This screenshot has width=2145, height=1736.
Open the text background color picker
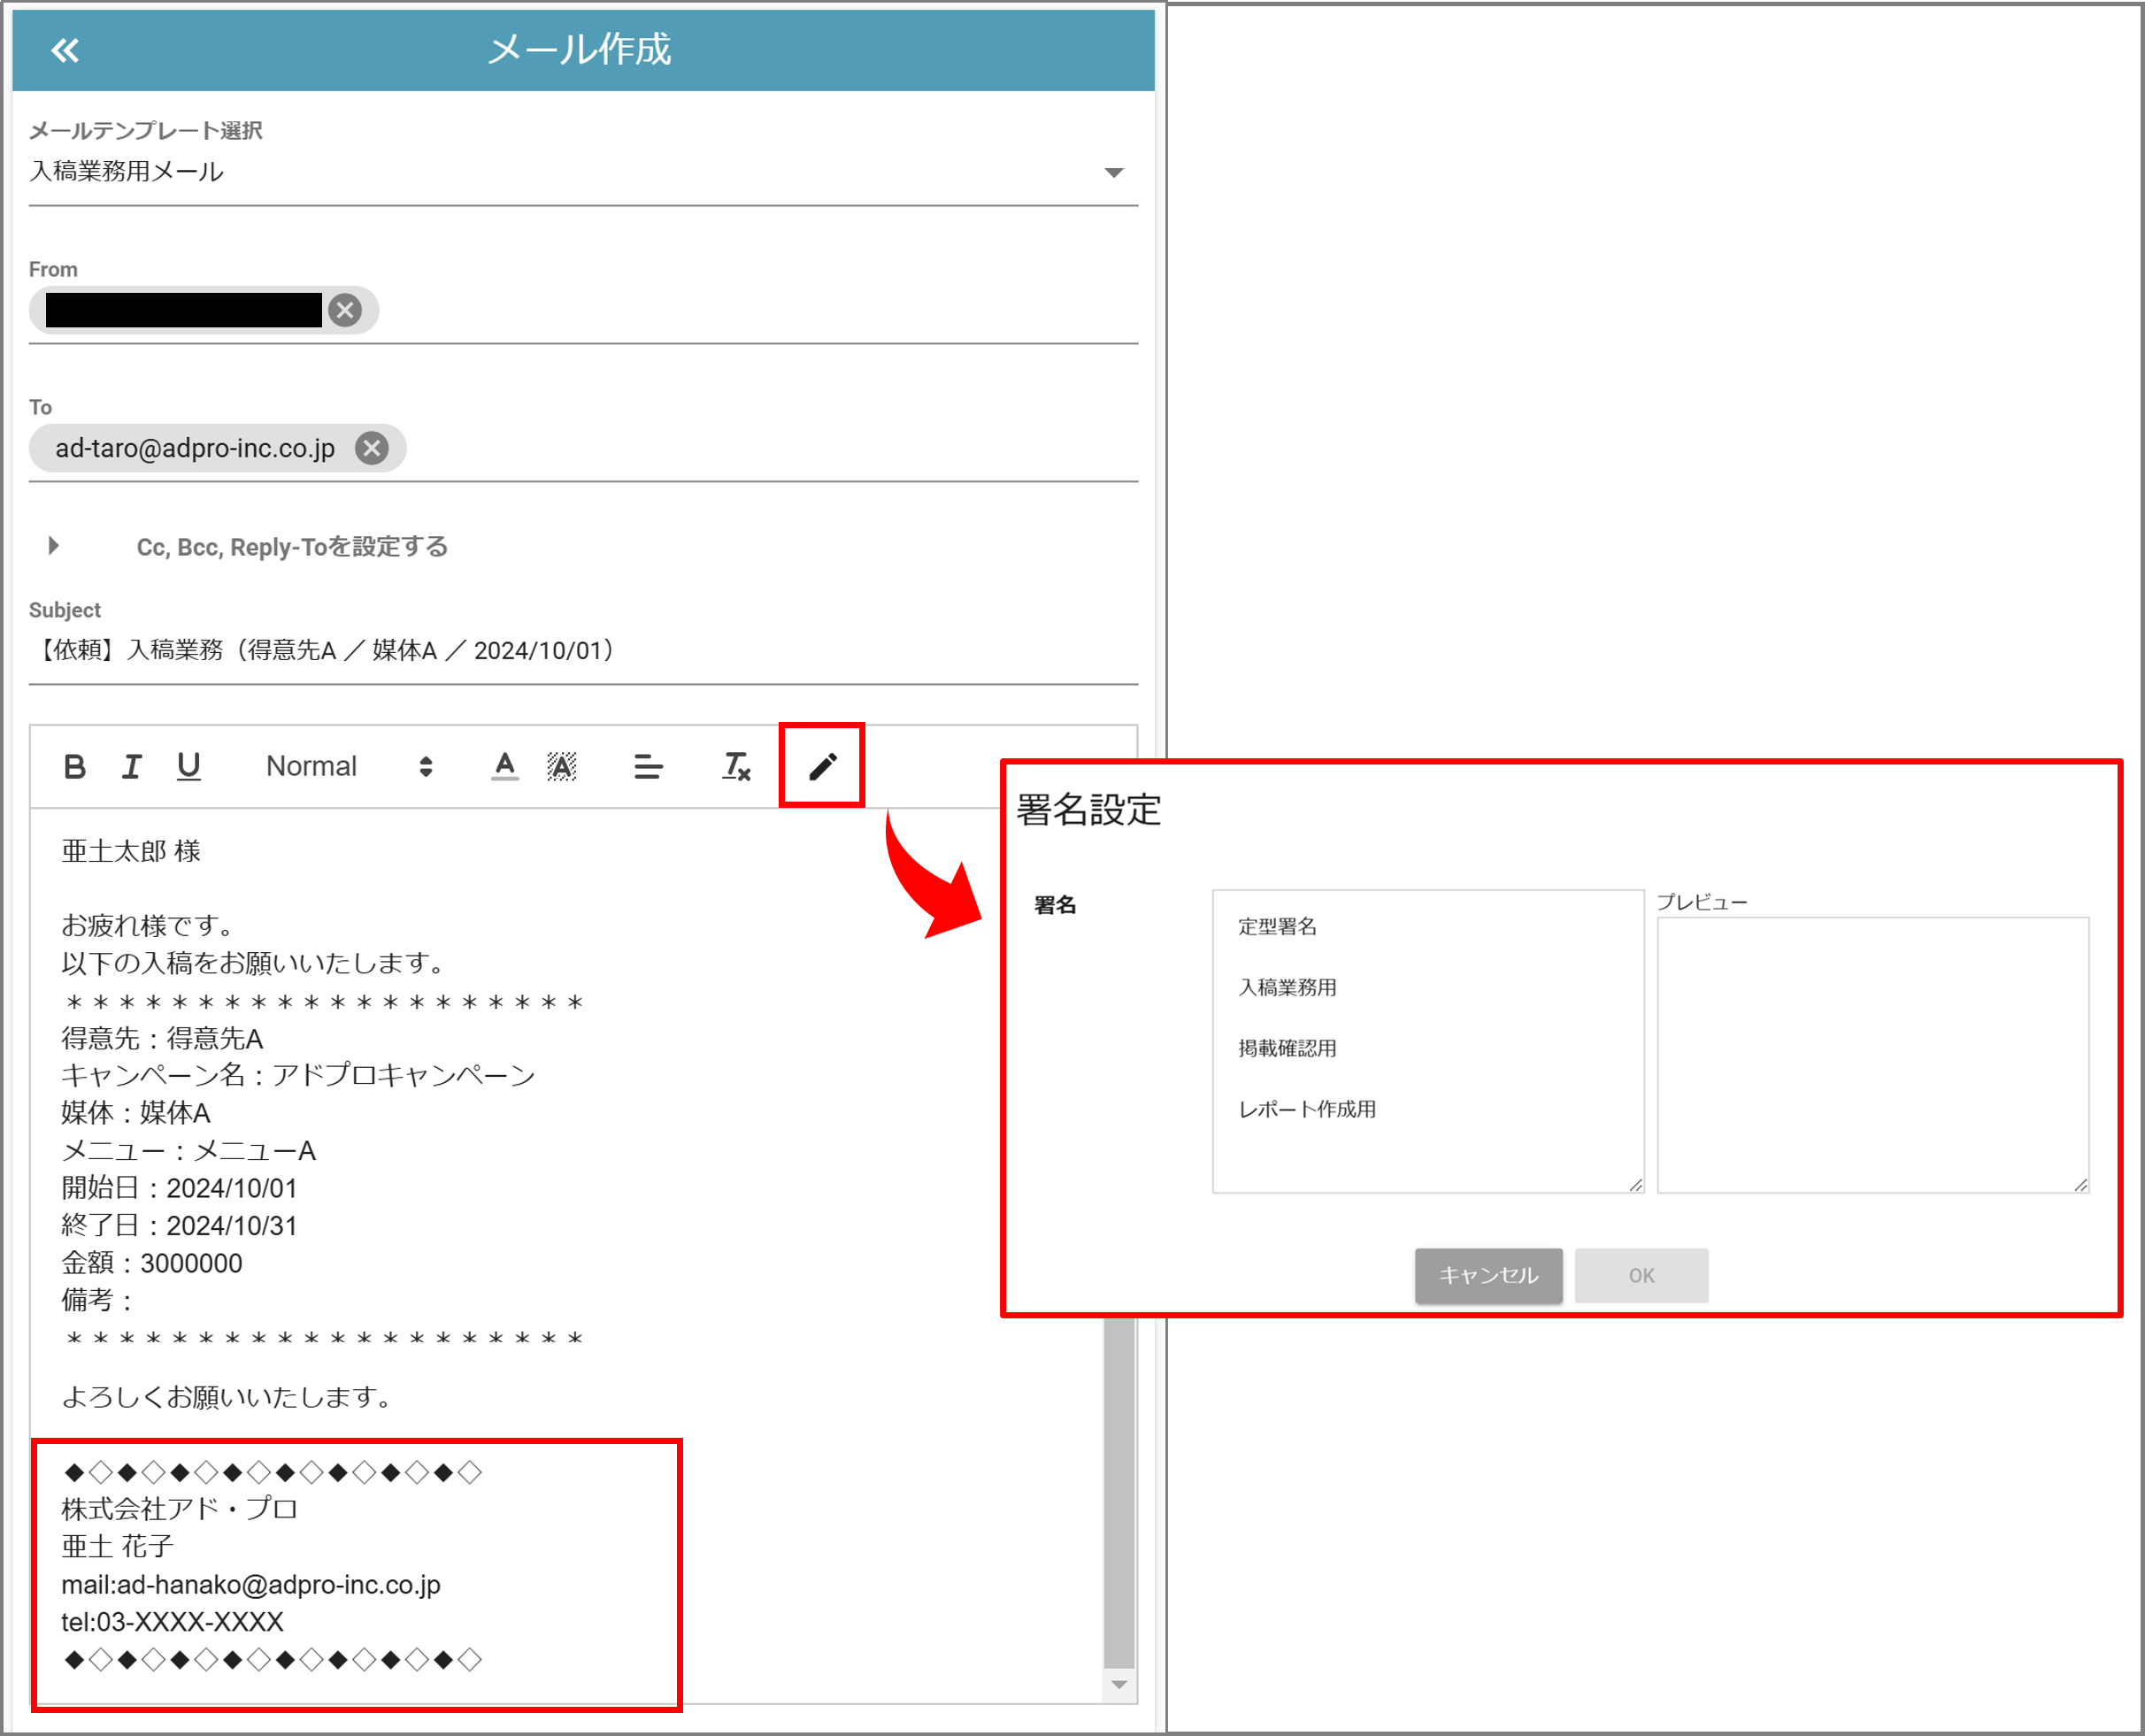[562, 767]
